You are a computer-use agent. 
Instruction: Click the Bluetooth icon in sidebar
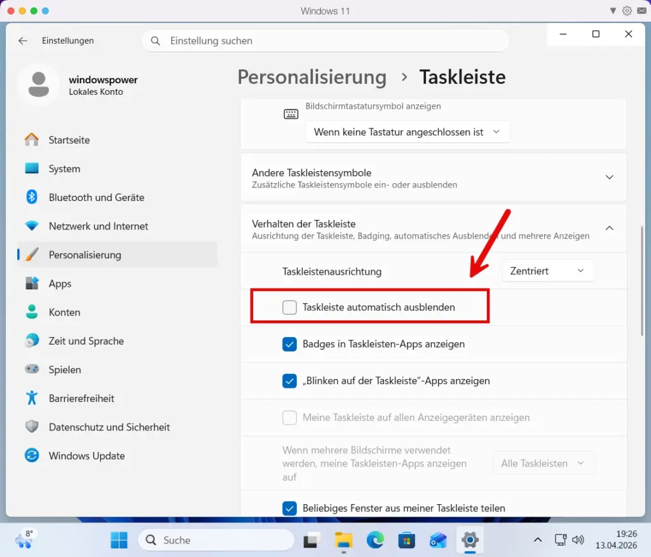pos(32,197)
